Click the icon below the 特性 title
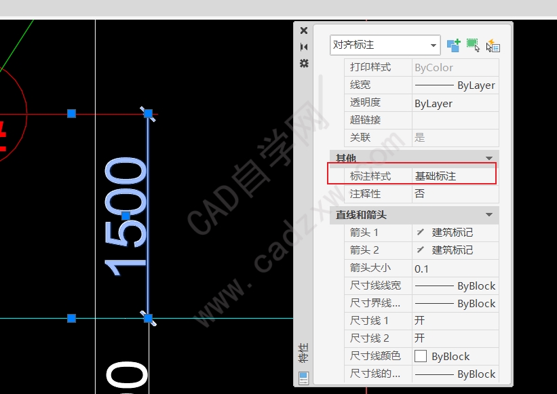The width and height of the screenshot is (557, 394). (x=304, y=378)
